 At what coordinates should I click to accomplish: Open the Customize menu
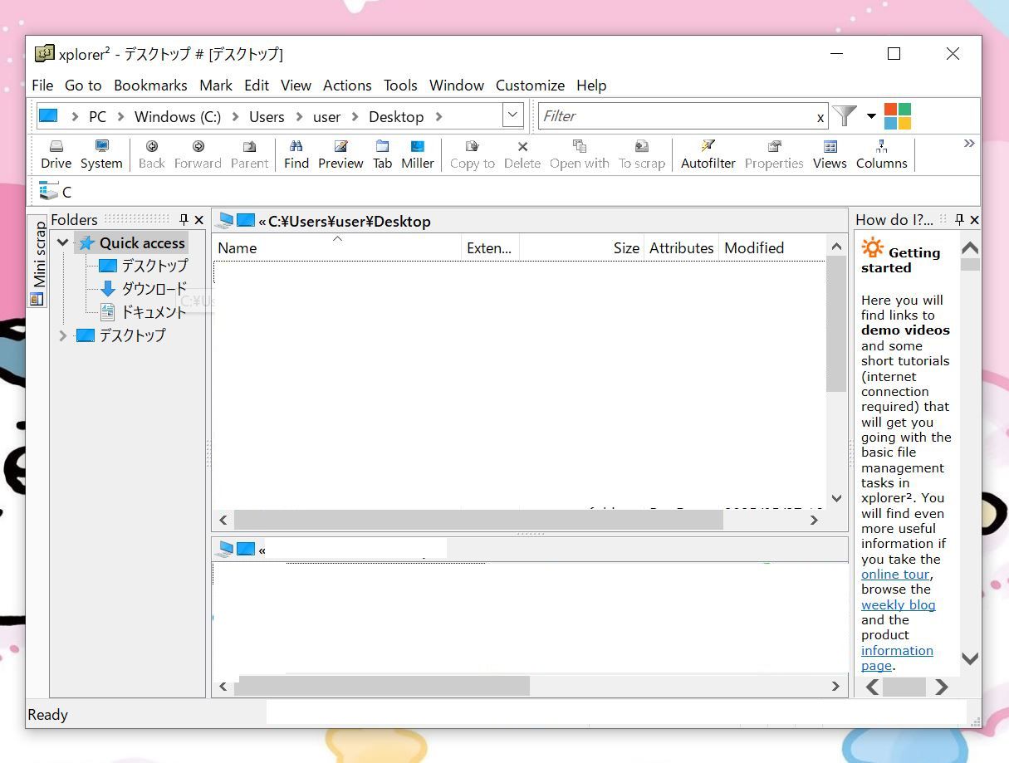pyautogui.click(x=530, y=86)
